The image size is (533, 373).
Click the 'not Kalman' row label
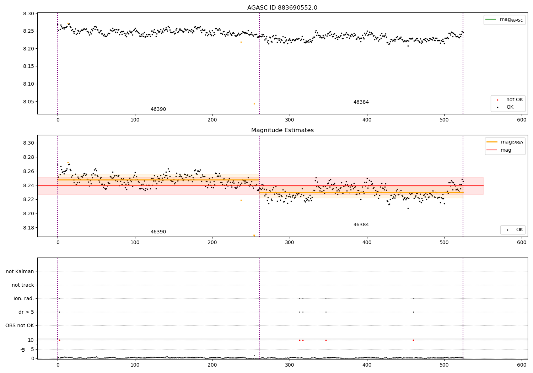(20, 271)
